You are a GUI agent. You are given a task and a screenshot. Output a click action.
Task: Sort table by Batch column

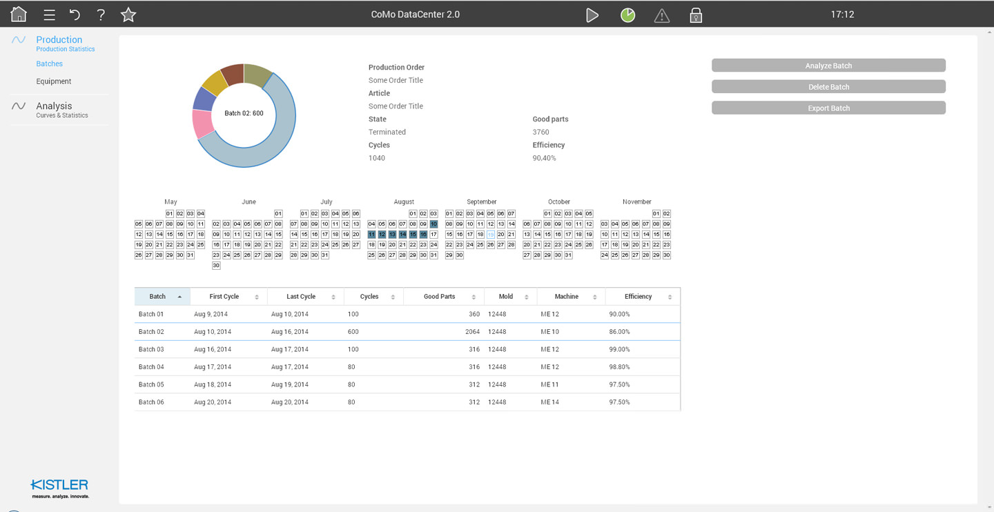point(162,297)
